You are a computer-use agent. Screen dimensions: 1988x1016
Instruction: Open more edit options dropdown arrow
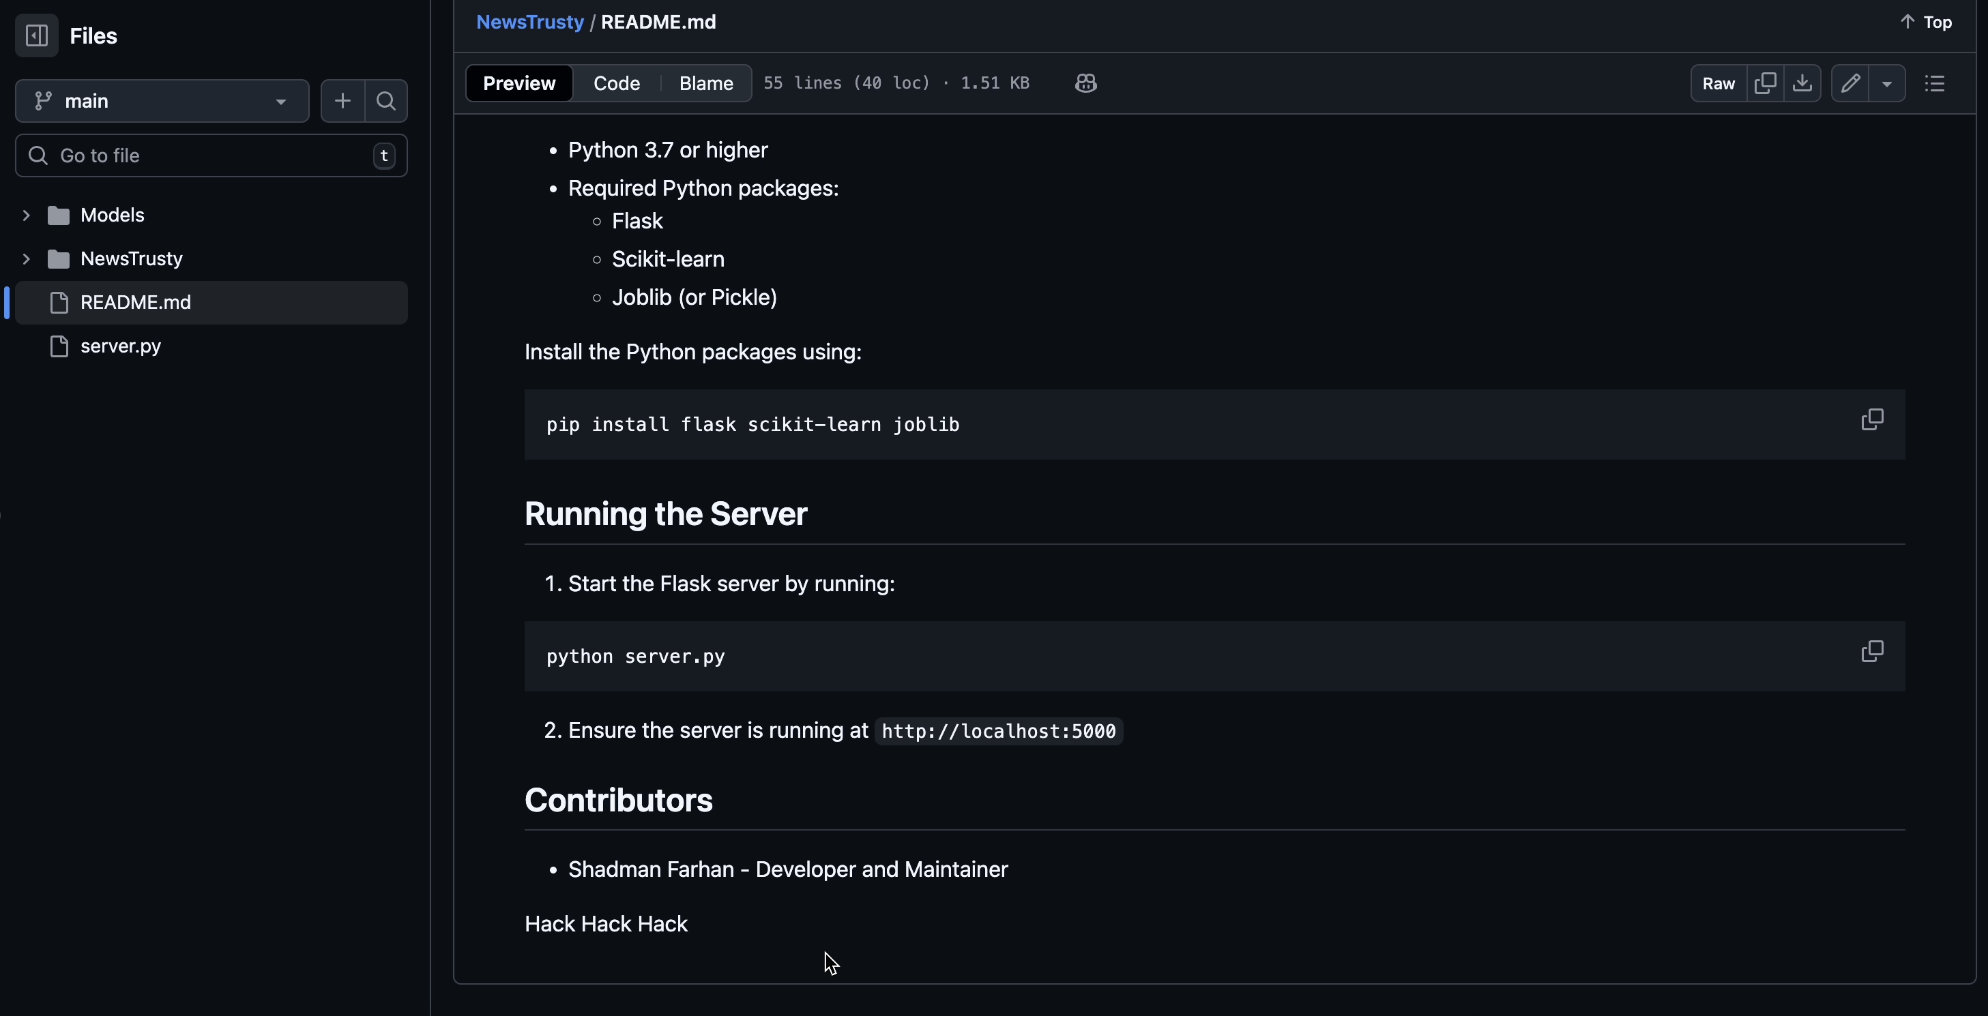click(1887, 83)
